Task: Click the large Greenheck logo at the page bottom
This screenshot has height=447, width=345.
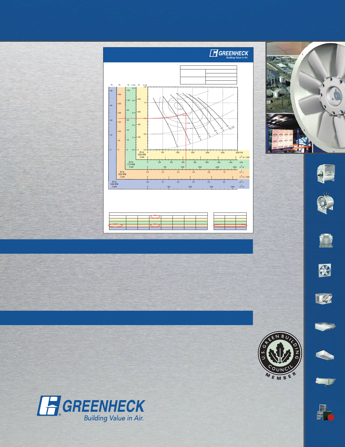Action: click(91, 408)
